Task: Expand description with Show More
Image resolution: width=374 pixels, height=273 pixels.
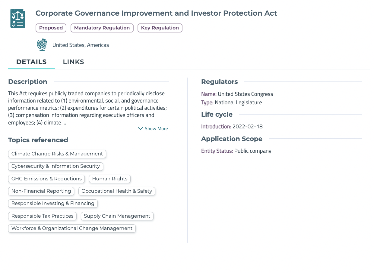Action: [156, 129]
